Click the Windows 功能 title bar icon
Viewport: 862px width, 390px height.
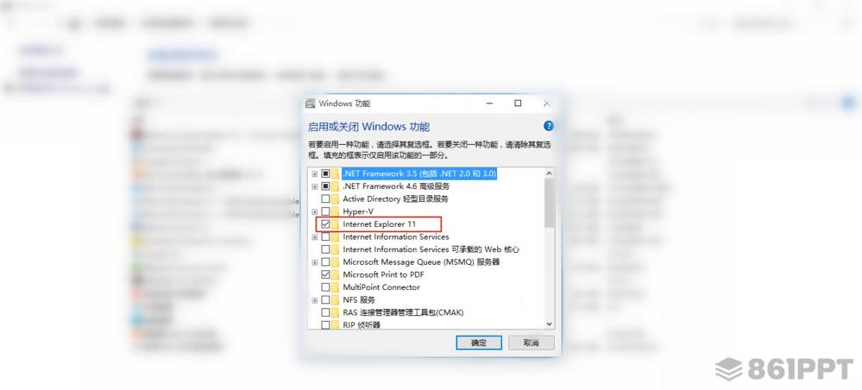tap(311, 103)
